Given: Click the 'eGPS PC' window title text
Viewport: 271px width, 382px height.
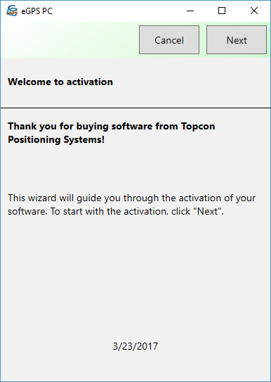Looking at the screenshot, I should (x=37, y=11).
